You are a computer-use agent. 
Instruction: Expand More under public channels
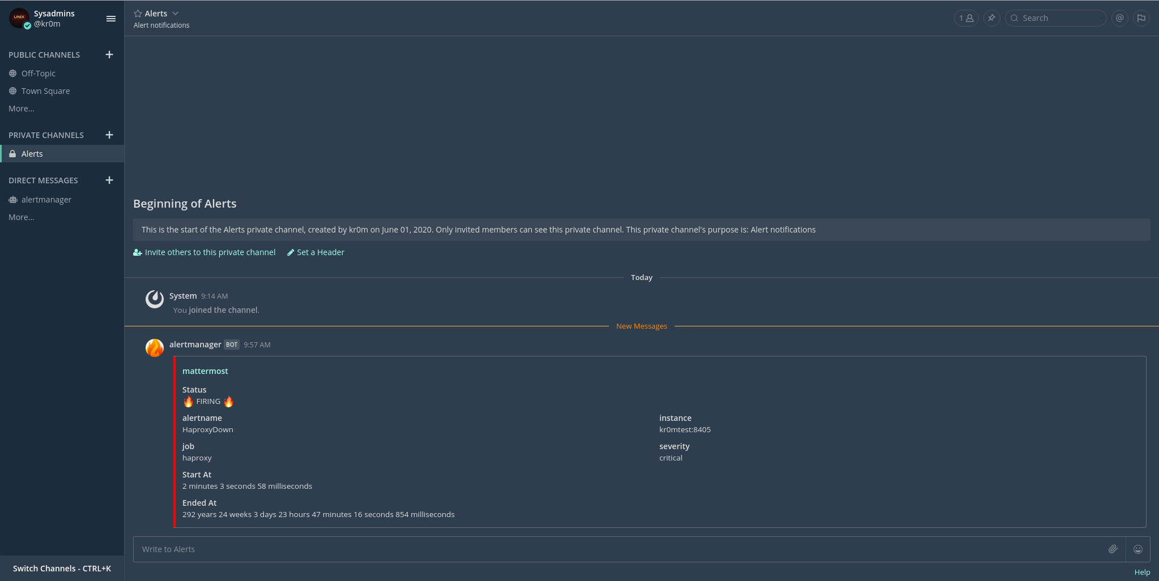click(x=22, y=109)
